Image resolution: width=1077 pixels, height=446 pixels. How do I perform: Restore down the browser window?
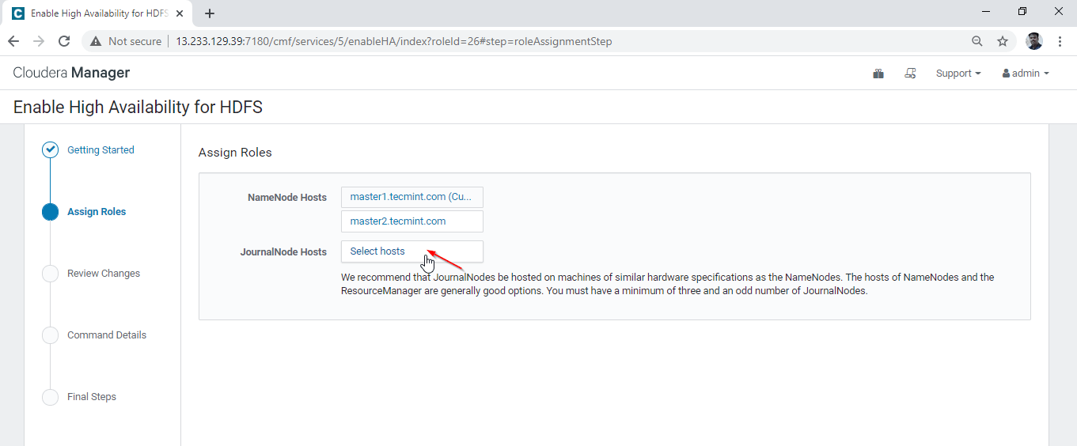[x=1022, y=11]
